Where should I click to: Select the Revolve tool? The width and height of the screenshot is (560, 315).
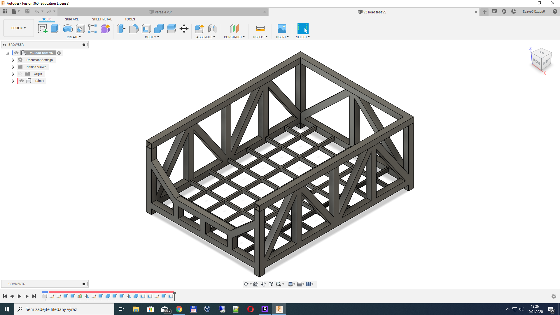(x=68, y=29)
